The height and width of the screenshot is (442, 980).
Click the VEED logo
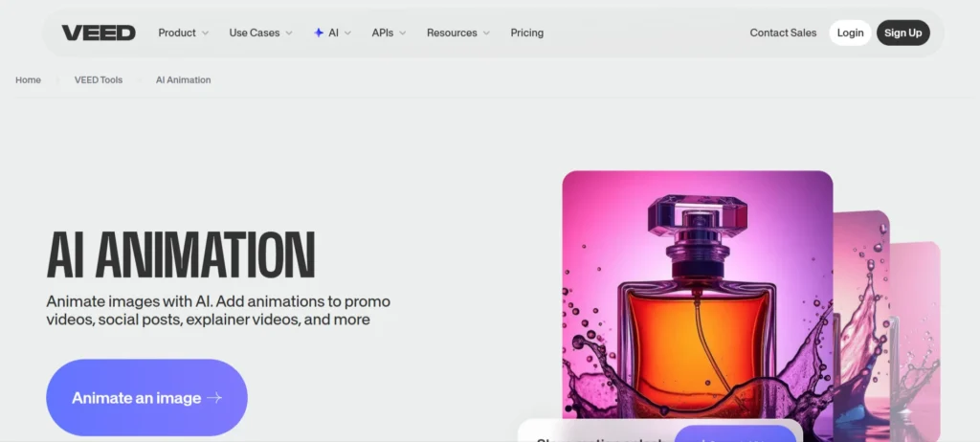tap(99, 33)
